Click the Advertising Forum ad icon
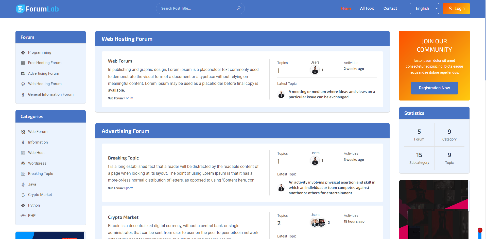Image resolution: width=486 pixels, height=239 pixels. (x=23, y=73)
